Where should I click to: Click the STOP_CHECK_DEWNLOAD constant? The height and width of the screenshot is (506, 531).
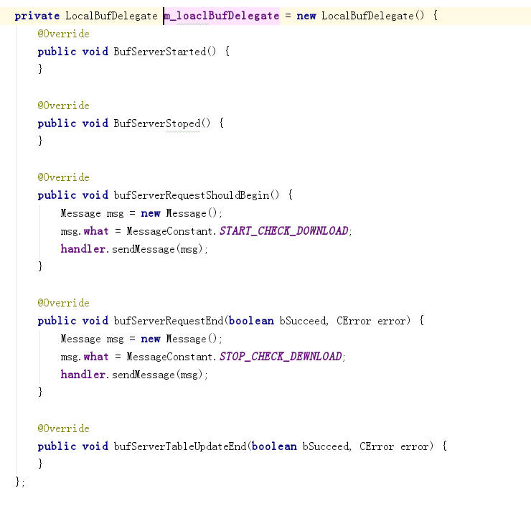tap(281, 357)
